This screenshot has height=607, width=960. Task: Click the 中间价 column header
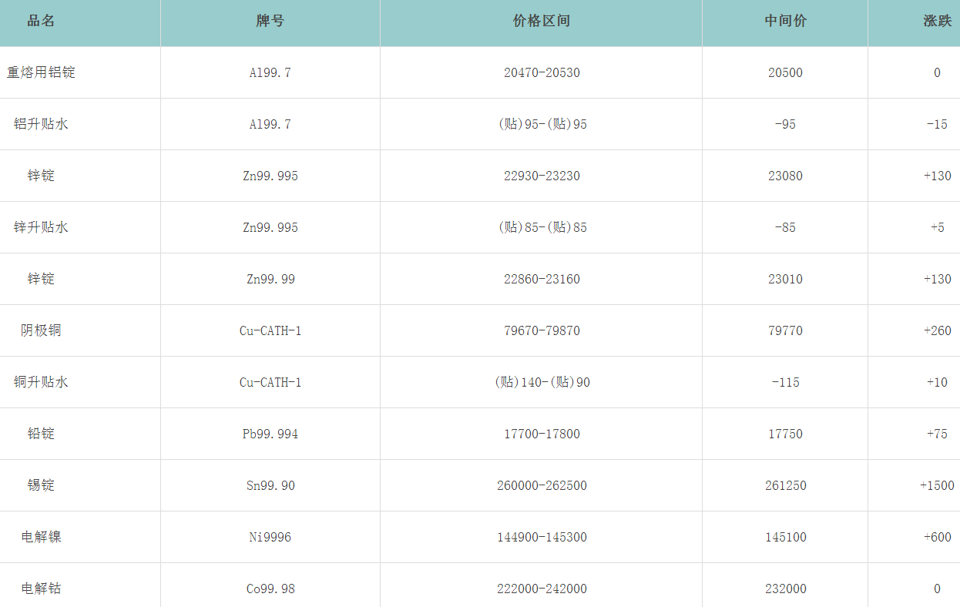click(x=785, y=22)
